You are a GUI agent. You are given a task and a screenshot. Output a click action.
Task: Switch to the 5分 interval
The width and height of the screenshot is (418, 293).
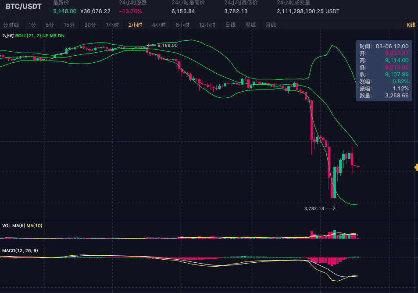[x=50, y=25]
